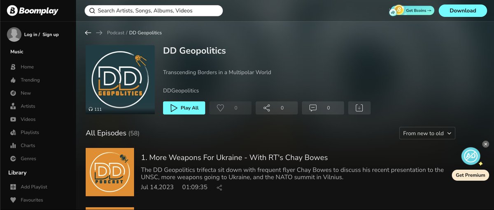Open Favourites in Library

32,200
